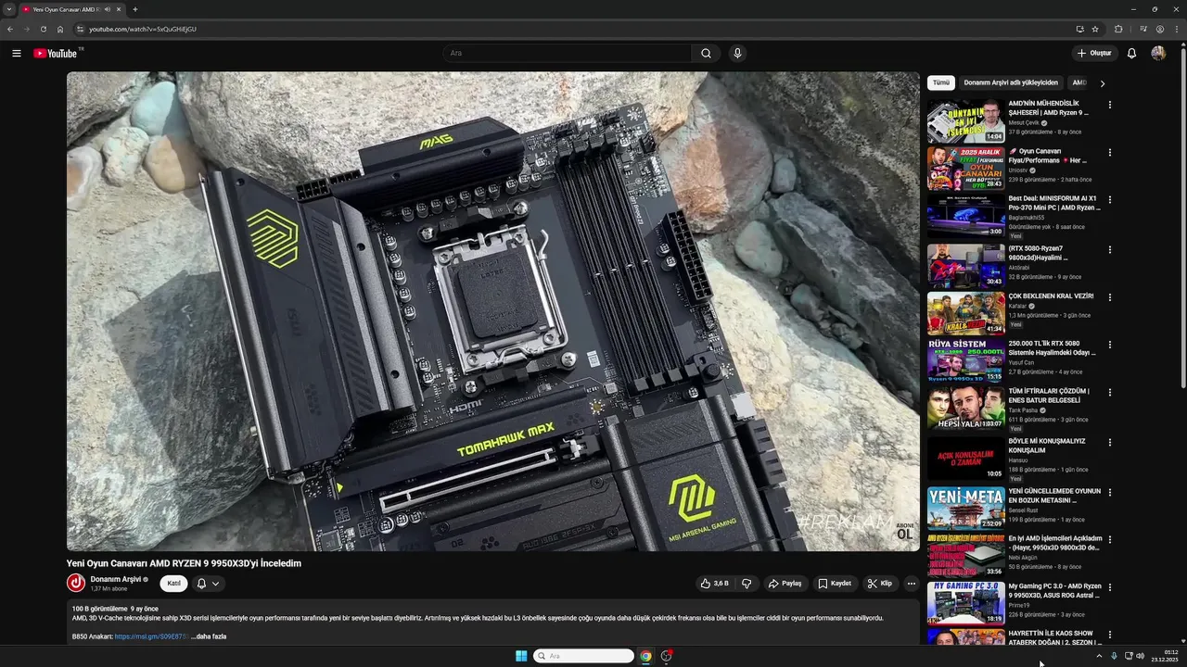Click the magnifier search button on YouTube

706,53
